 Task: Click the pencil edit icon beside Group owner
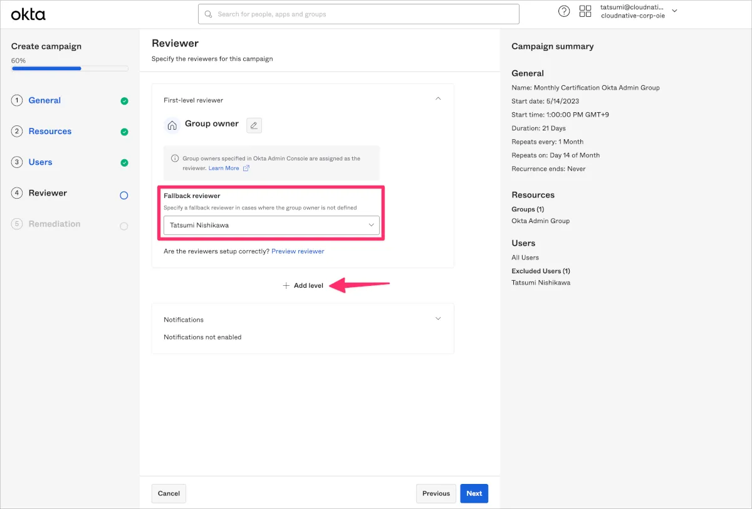(x=254, y=125)
